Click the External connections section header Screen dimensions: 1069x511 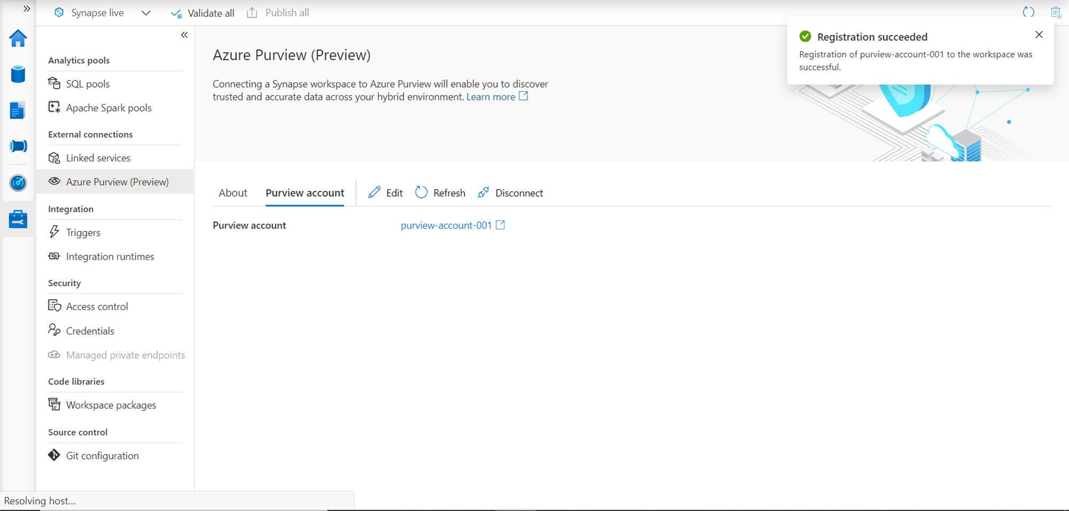click(x=90, y=135)
